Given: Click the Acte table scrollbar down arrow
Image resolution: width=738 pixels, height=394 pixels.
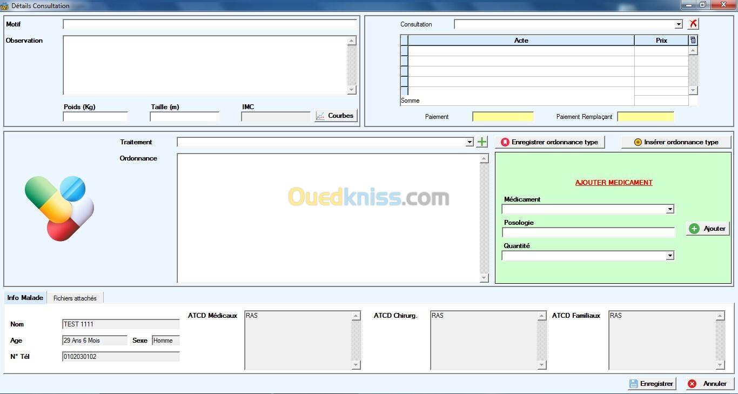Looking at the screenshot, I should pos(693,90).
